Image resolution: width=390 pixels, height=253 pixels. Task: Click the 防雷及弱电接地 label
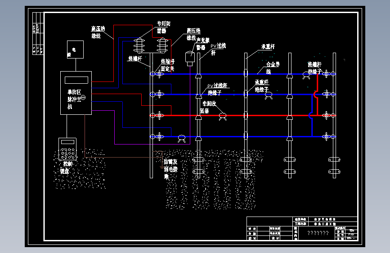(170, 169)
